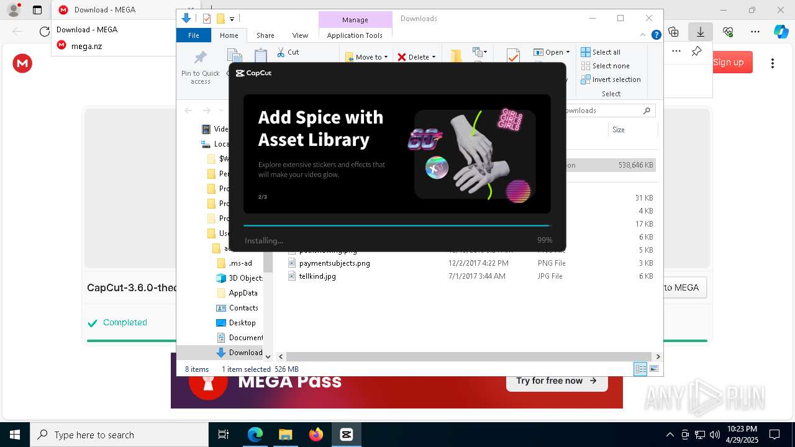The height and width of the screenshot is (447, 795).
Task: Open the File tab in Explorer
Action: (194, 35)
